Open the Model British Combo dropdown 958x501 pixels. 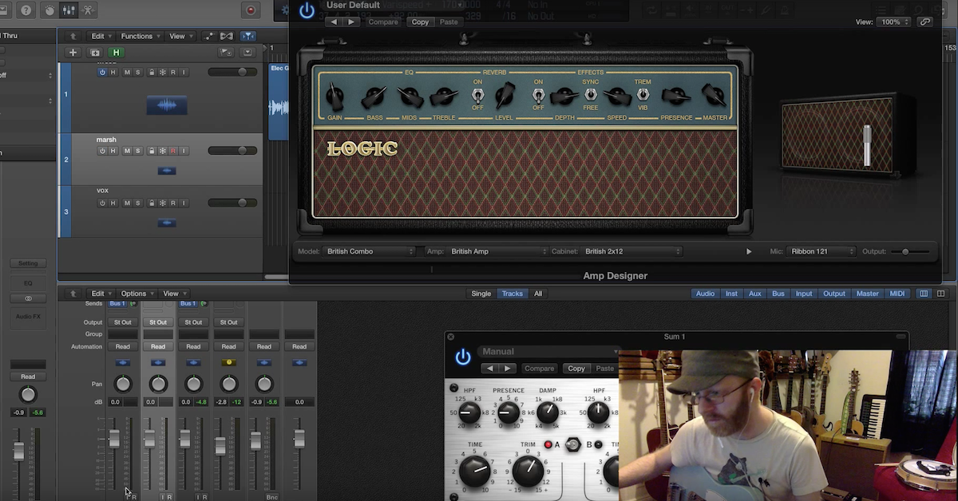370,251
